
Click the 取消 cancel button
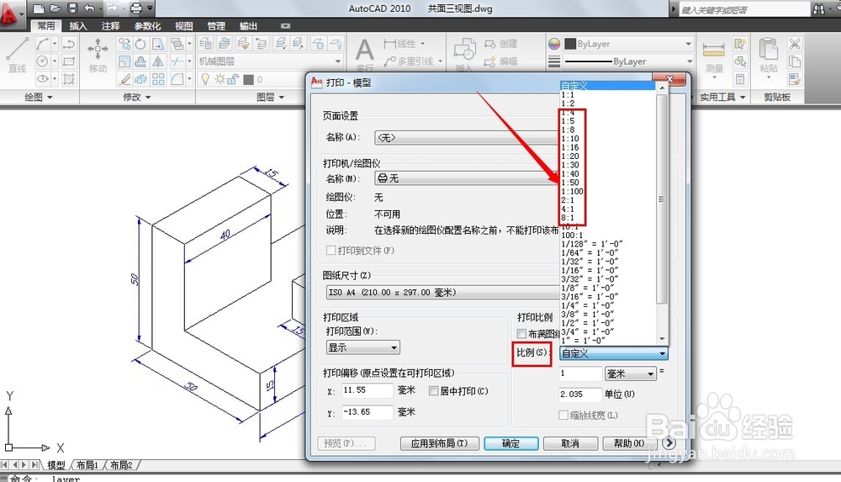pos(570,443)
